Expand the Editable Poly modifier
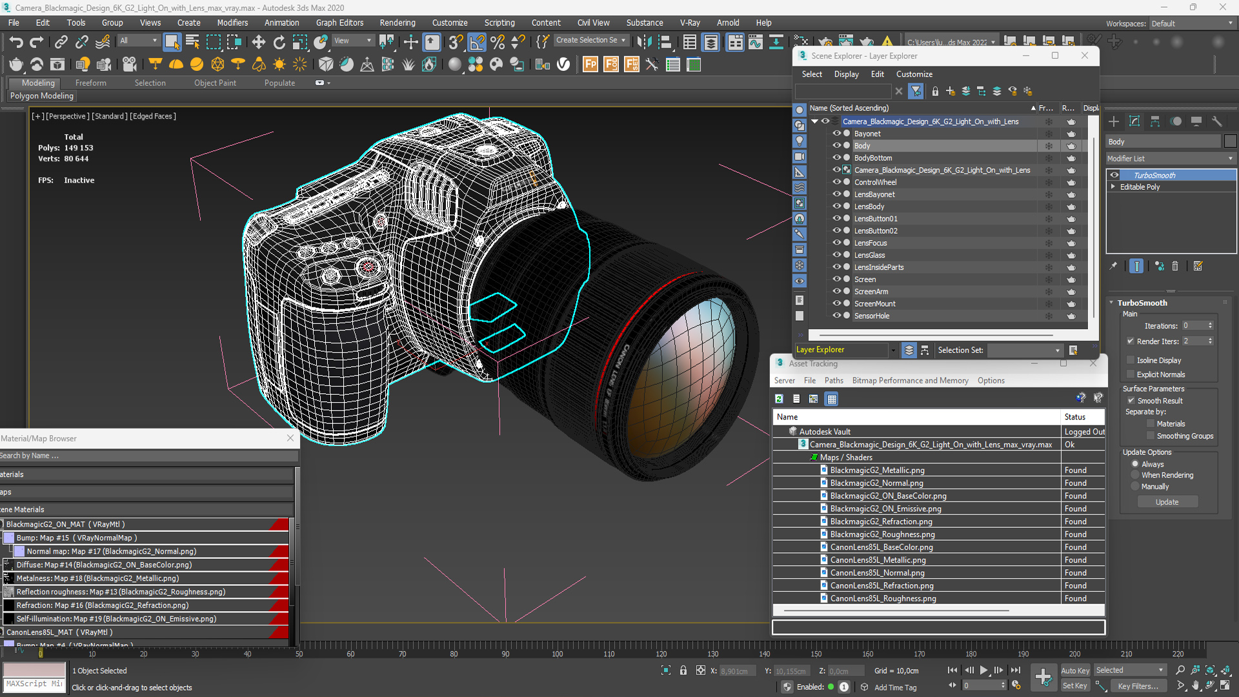1239x697 pixels. (1113, 187)
